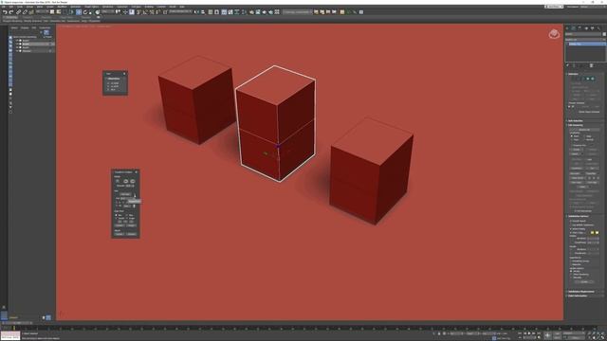Screen dimensions: 607x341
Task: Open the Utilities command panel tab
Action: tap(598, 28)
